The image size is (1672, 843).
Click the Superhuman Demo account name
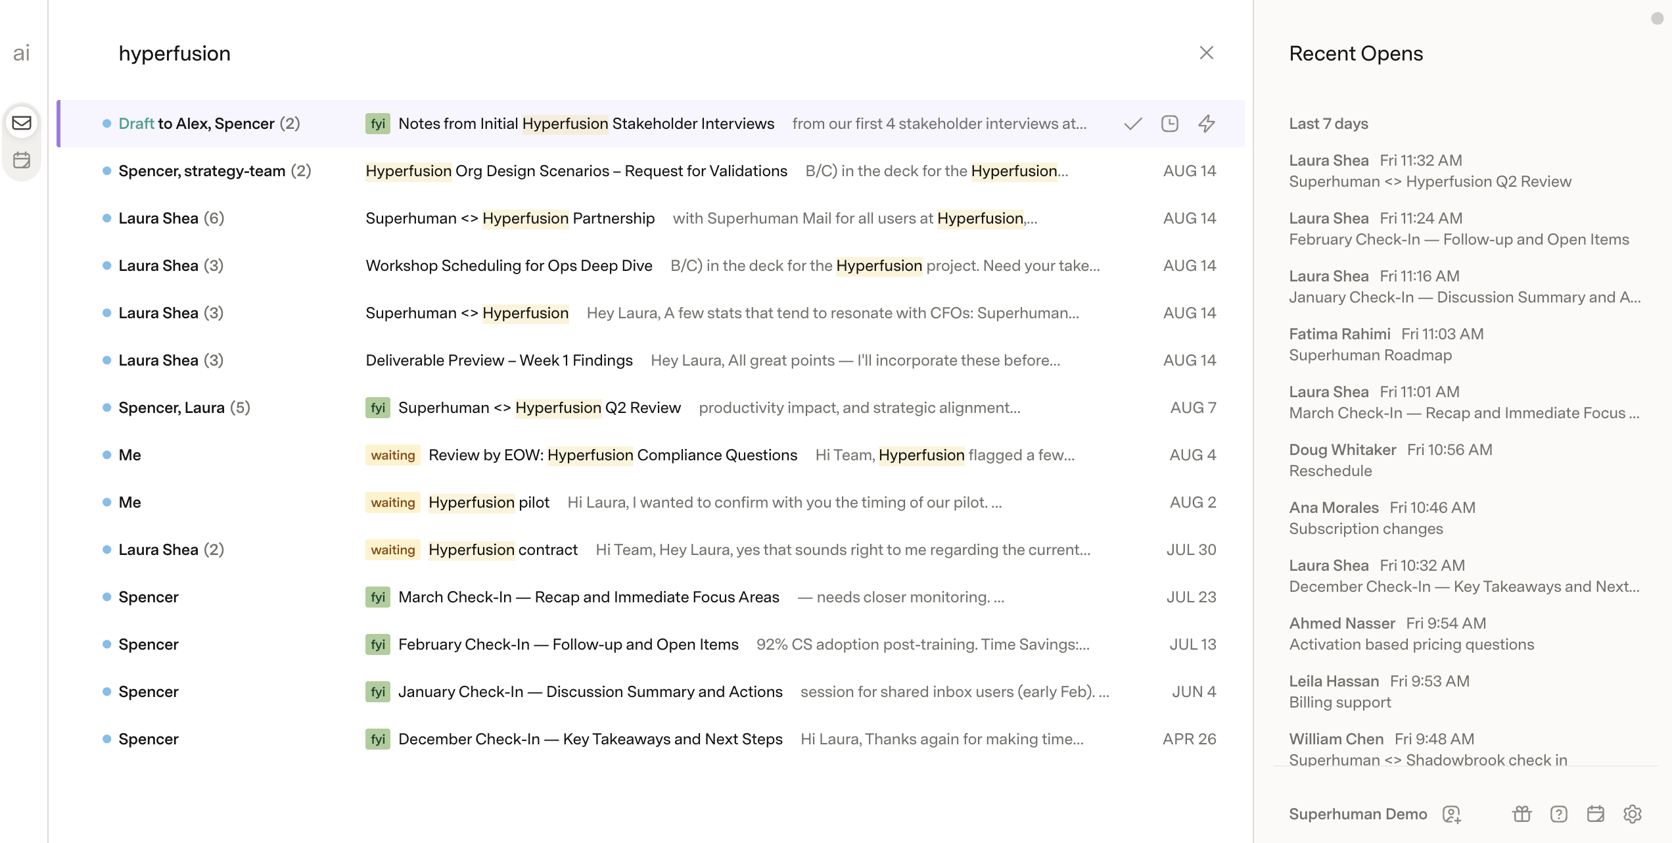pyautogui.click(x=1358, y=814)
